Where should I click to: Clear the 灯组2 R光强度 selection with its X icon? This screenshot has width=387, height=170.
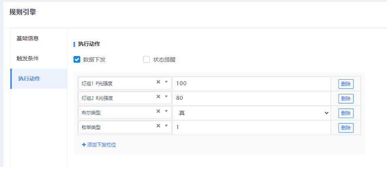point(158,97)
